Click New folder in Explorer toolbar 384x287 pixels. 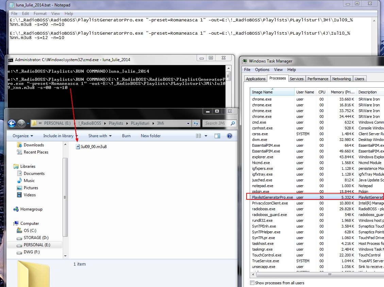click(151, 136)
